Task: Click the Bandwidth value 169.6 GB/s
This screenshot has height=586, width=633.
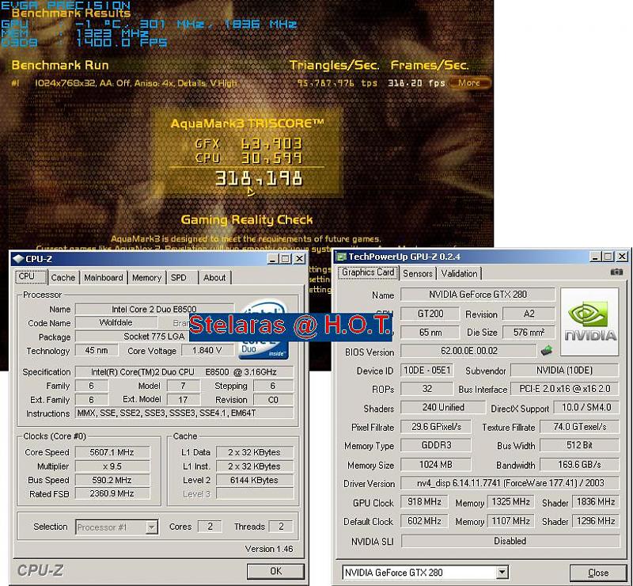Action: 579,465
